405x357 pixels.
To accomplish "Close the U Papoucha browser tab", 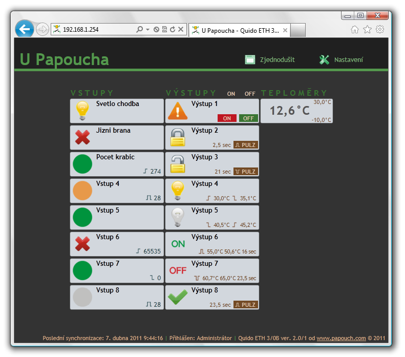I will coord(285,31).
